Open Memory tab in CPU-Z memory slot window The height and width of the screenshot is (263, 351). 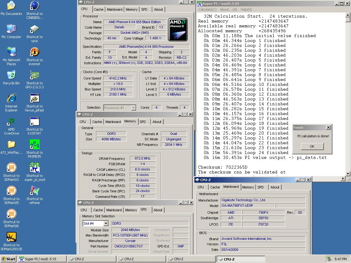coord(131,210)
